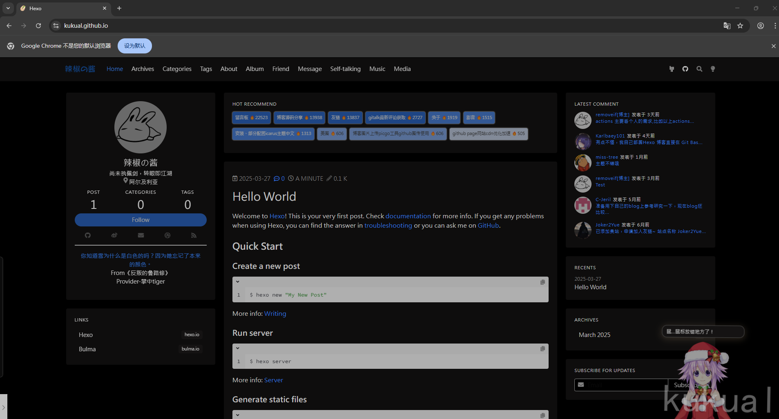
Task: Click the 设为默认 button
Action: (x=135, y=46)
